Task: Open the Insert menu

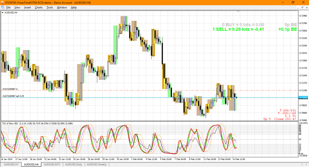Action: 27,7
